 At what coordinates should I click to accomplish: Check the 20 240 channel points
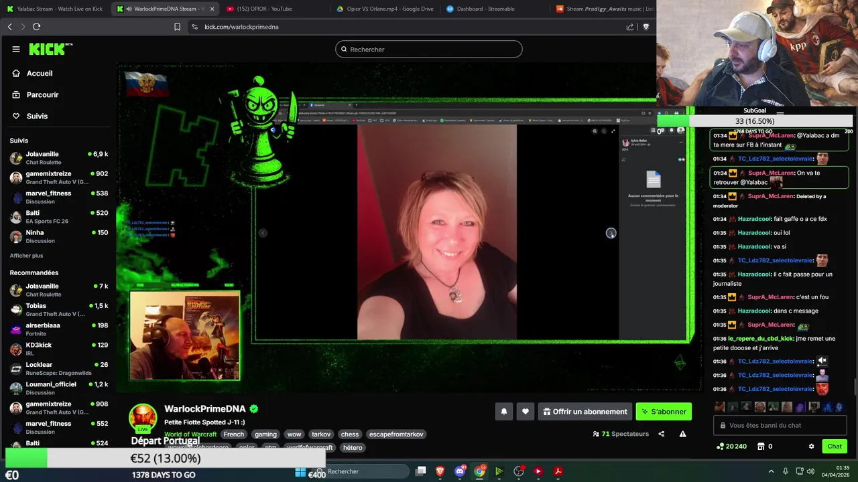[x=731, y=447]
